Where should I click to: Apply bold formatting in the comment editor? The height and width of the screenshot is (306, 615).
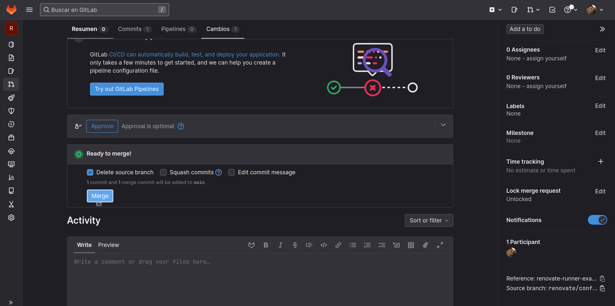tap(266, 245)
